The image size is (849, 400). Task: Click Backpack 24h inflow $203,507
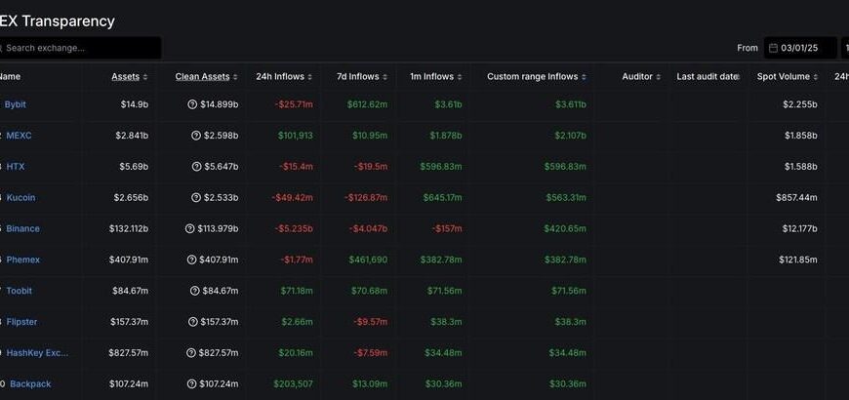tap(293, 384)
